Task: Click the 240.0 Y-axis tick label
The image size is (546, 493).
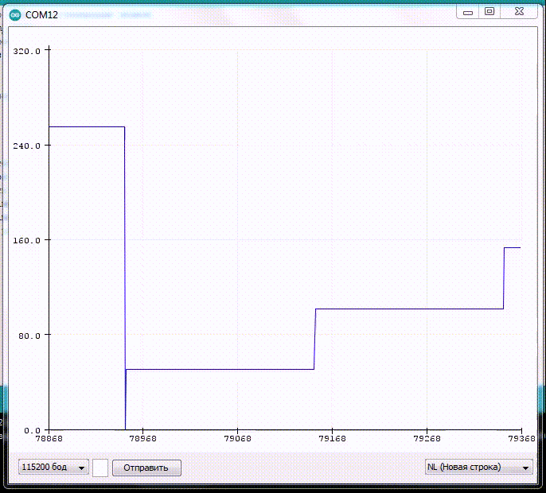Action: (27, 146)
